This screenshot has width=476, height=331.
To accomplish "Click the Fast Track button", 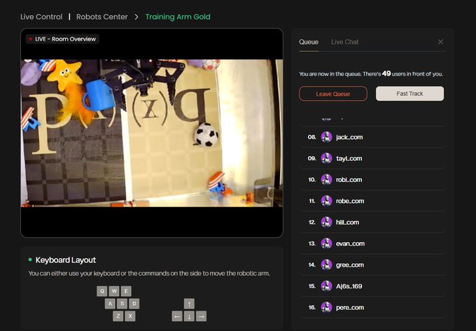I will (x=409, y=94).
